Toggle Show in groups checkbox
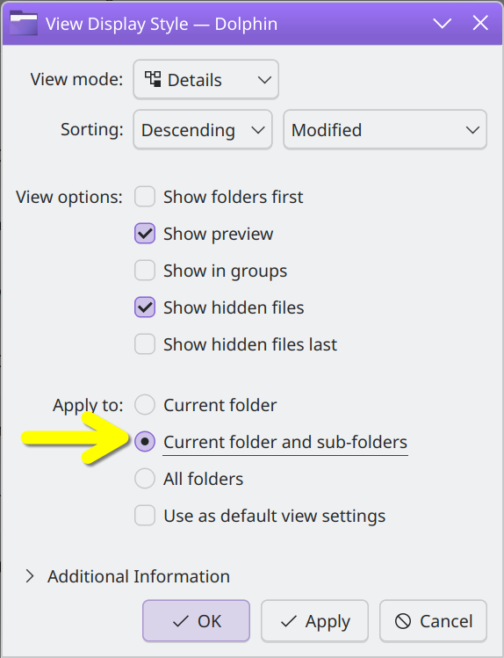 tap(145, 271)
